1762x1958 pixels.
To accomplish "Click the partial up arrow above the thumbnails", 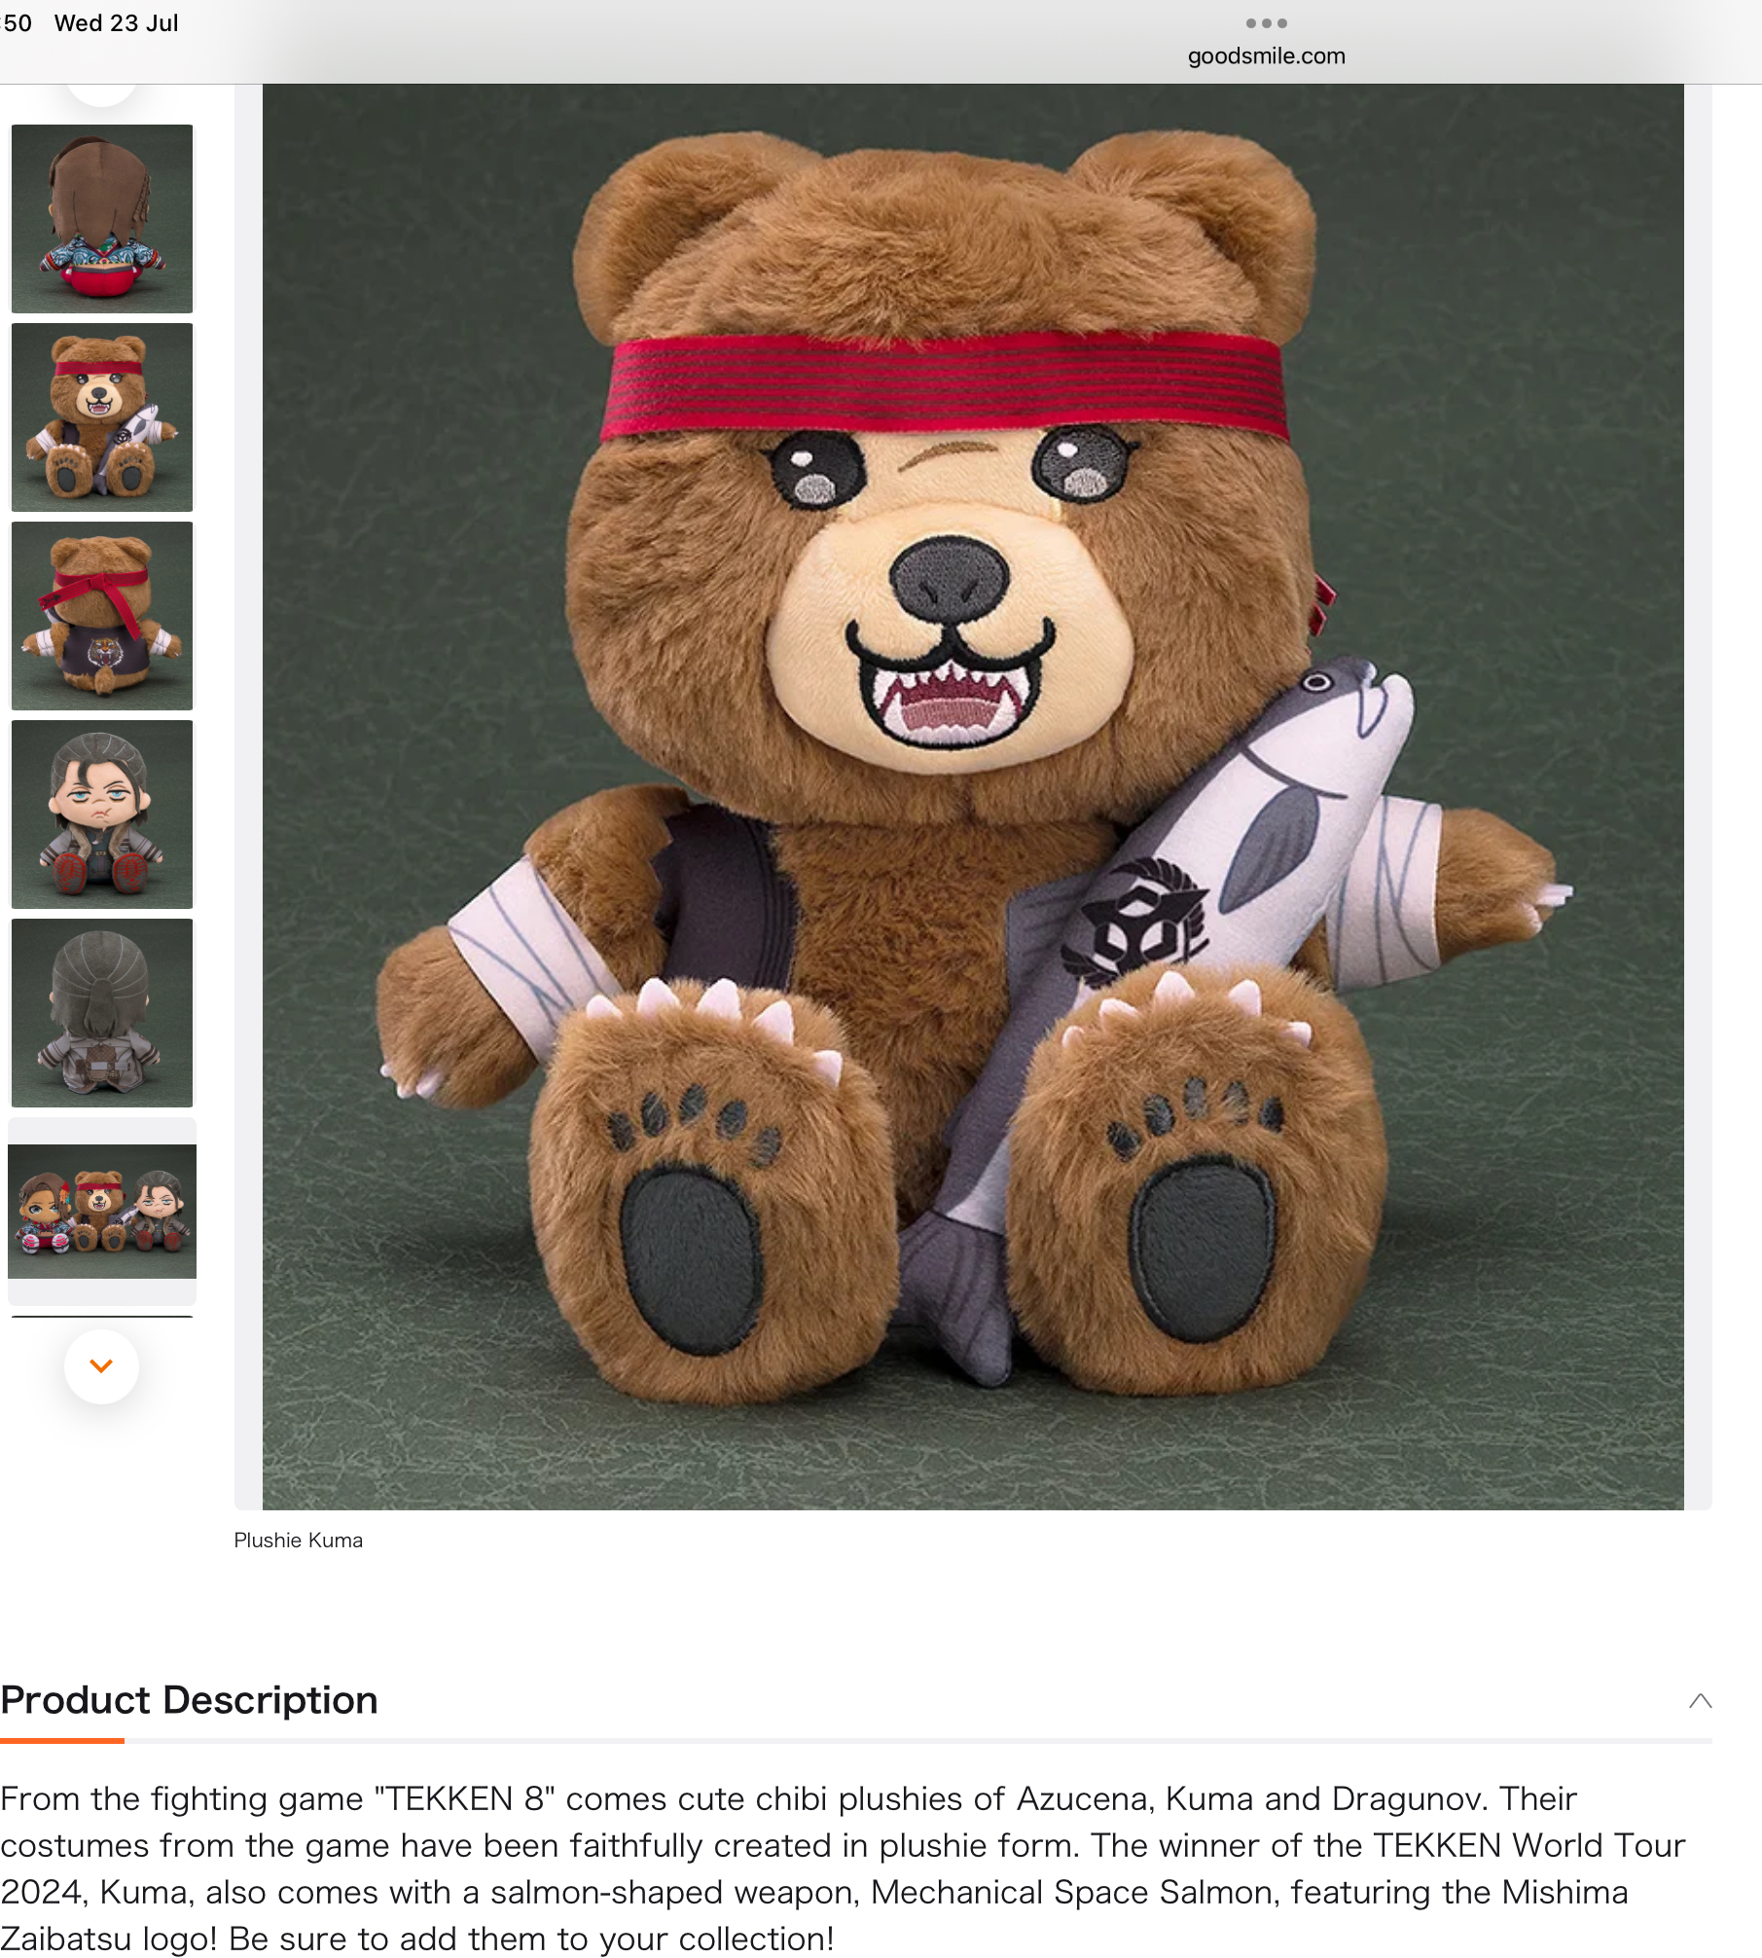I will tap(101, 94).
